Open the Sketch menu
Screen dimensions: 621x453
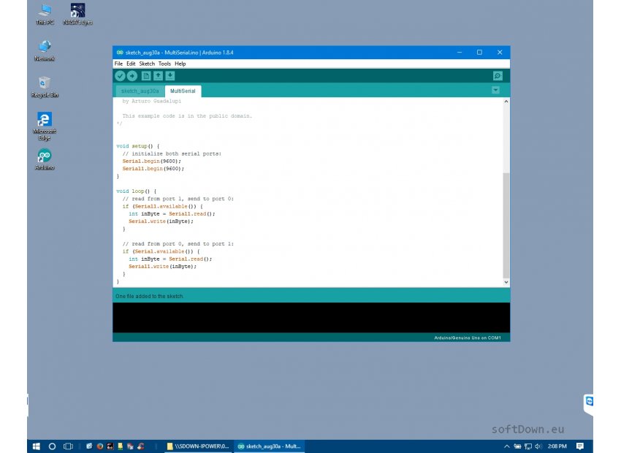coord(147,64)
